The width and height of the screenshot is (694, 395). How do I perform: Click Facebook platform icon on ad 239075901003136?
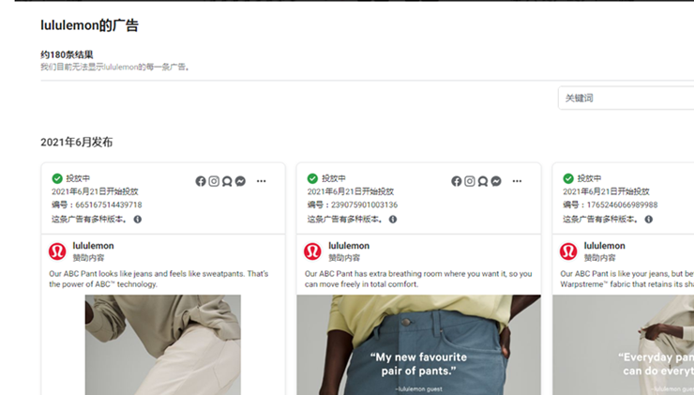(457, 181)
